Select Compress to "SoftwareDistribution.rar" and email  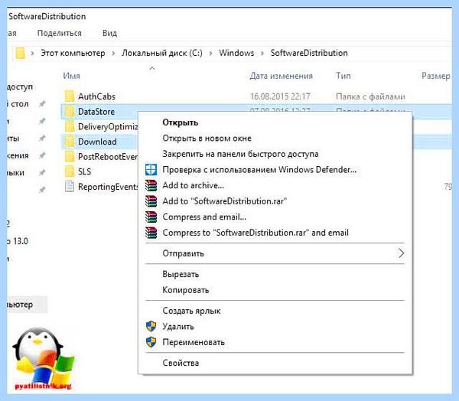[x=256, y=233]
